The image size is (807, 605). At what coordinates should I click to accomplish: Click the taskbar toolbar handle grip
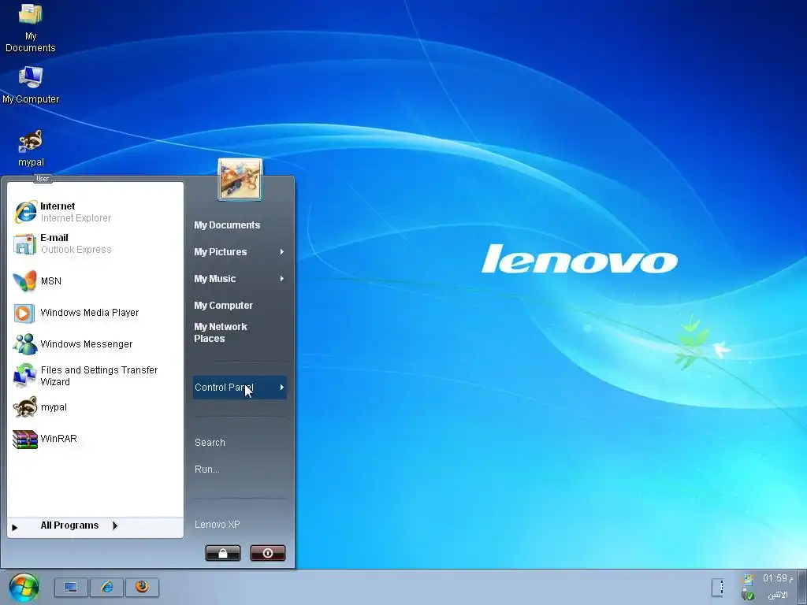coord(718,587)
